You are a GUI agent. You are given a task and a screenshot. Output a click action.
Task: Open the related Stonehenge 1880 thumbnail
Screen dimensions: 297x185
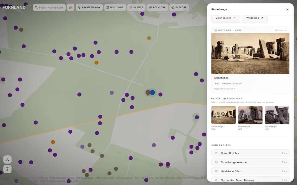224,115
